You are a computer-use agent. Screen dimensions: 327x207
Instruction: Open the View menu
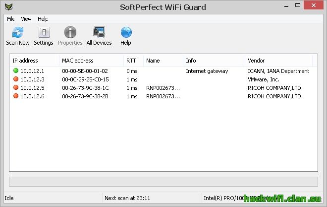[x=26, y=19]
